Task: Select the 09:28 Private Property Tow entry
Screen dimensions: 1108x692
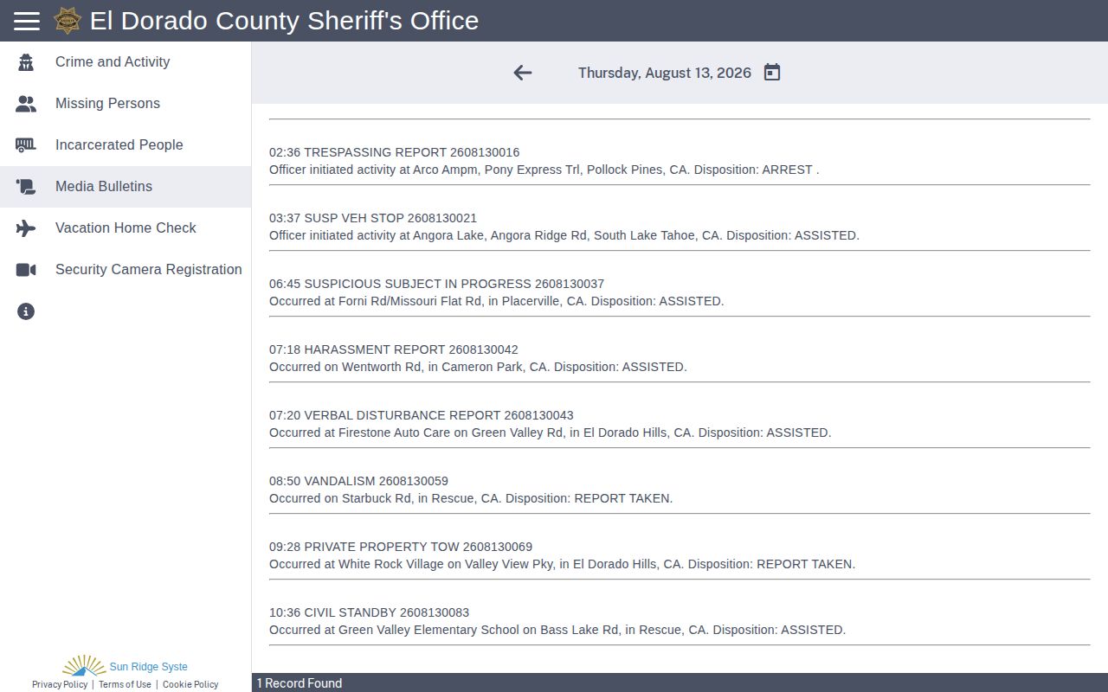Action: [401, 547]
